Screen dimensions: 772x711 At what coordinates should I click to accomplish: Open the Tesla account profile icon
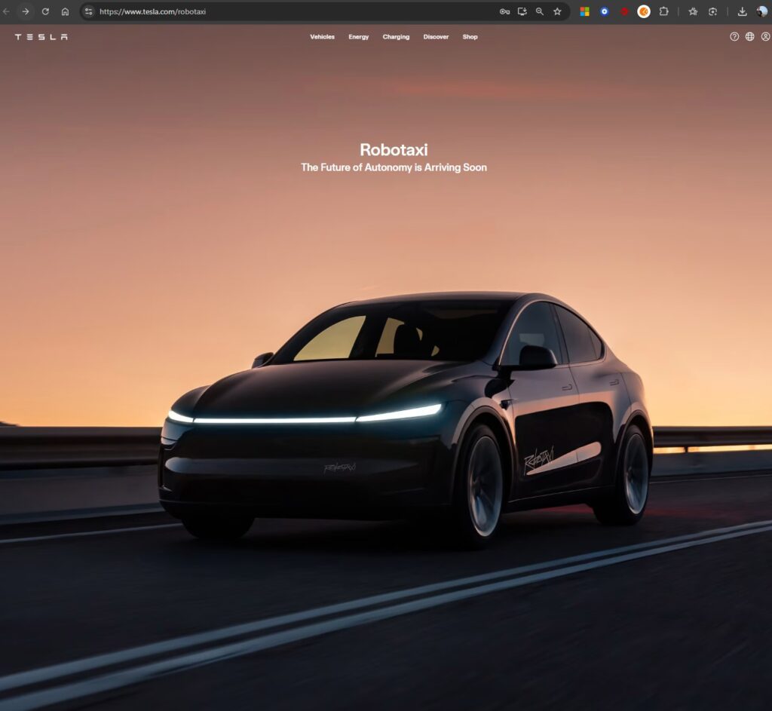(766, 36)
